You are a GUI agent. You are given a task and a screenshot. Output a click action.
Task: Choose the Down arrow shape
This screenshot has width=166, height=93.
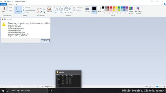55,13
